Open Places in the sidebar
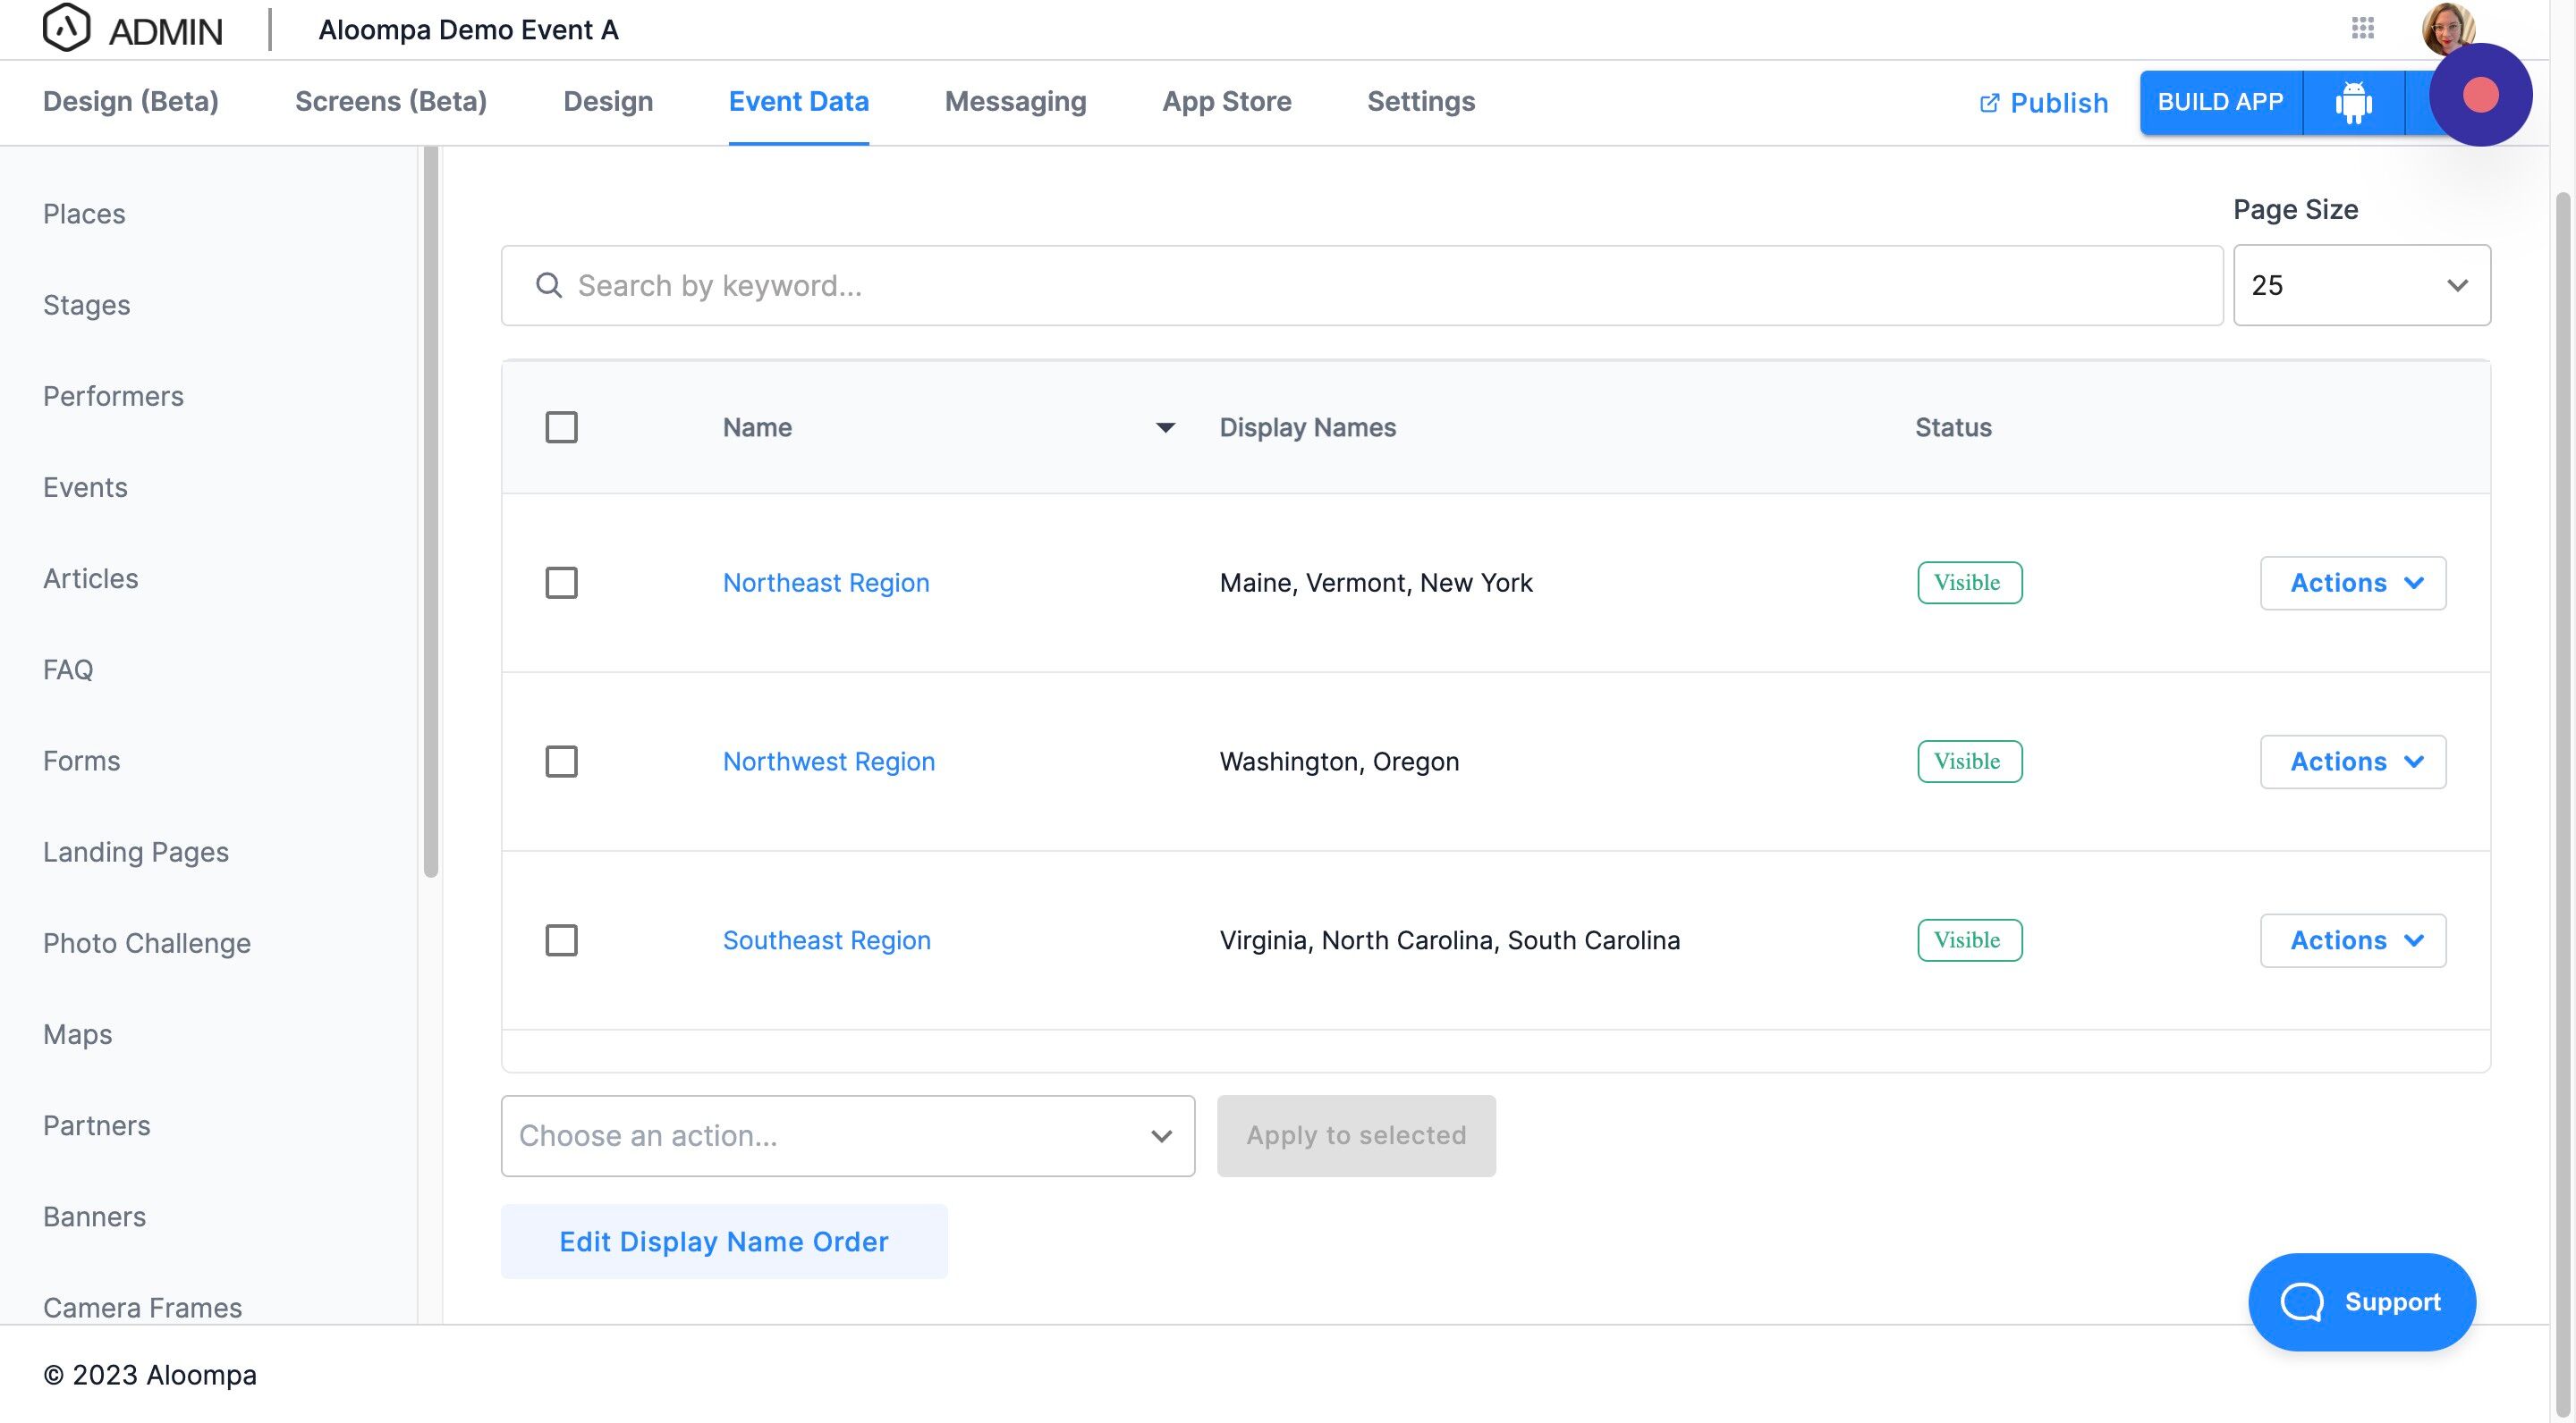Screen dimensions: 2576x1423 pos(84,214)
